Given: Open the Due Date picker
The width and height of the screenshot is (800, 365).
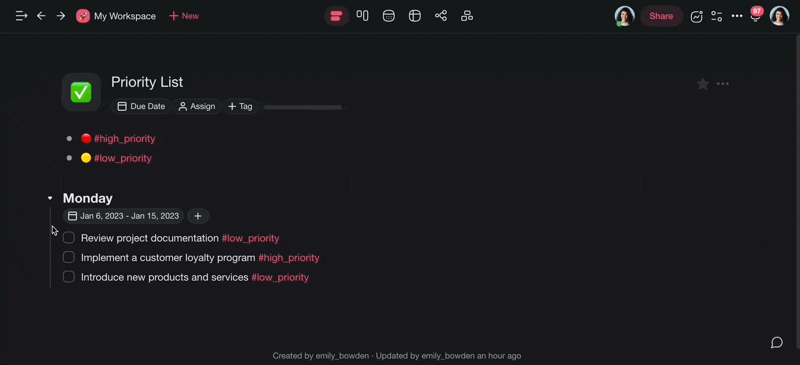Looking at the screenshot, I should 141,106.
